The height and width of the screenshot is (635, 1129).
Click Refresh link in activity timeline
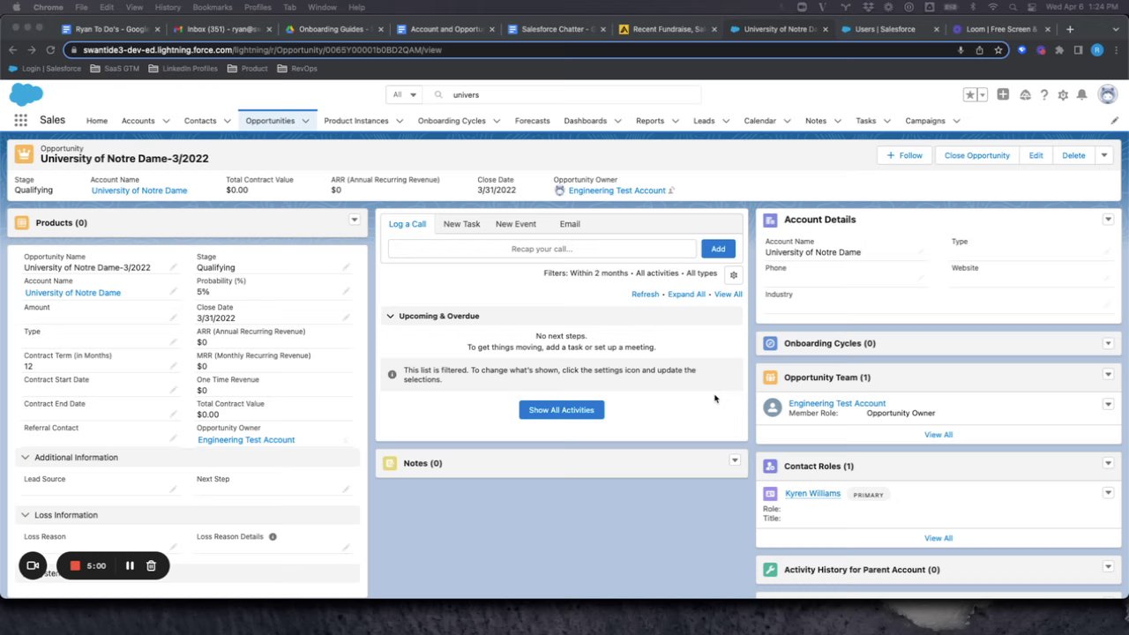(645, 295)
